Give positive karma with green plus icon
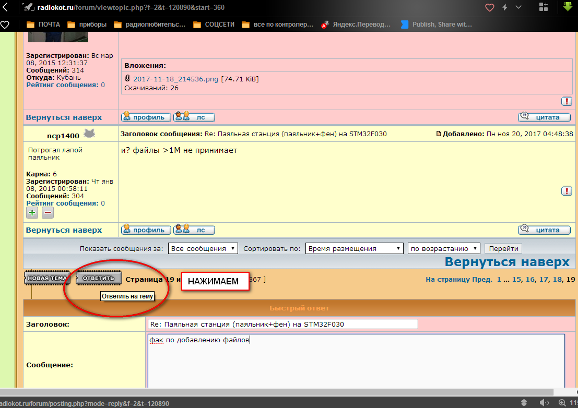 tap(32, 212)
